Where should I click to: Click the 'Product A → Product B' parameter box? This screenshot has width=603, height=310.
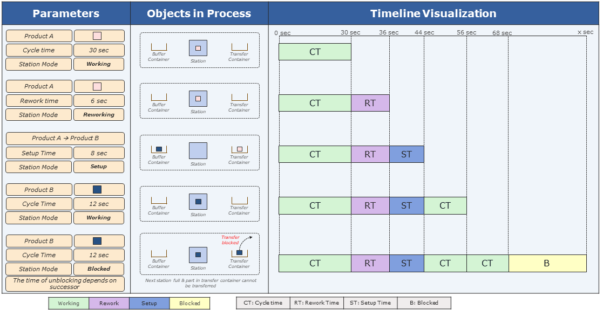pyautogui.click(x=65, y=138)
